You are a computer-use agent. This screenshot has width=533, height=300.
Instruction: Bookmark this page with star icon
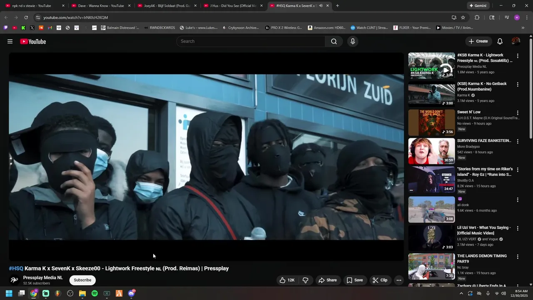point(463,17)
